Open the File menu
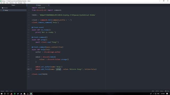The image size is (170, 95). click(1, 3)
